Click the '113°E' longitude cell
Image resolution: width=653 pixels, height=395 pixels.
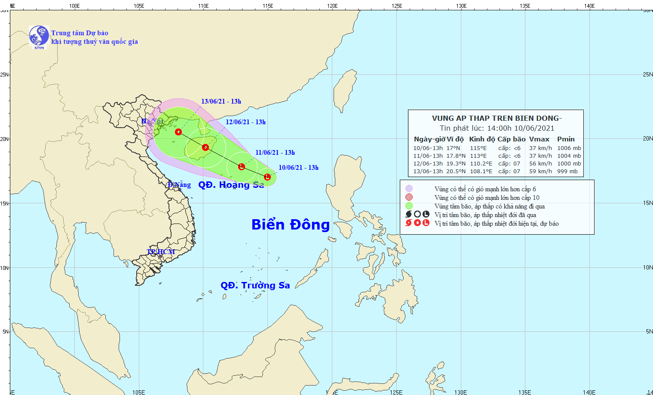478,156
